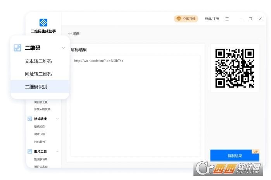The width and height of the screenshot is (271, 180).
Task: Click the QR code preview image
Action: (235, 68)
